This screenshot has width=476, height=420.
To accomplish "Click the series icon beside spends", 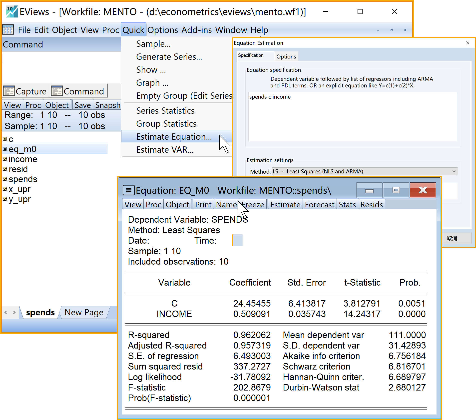I will (x=5, y=179).
